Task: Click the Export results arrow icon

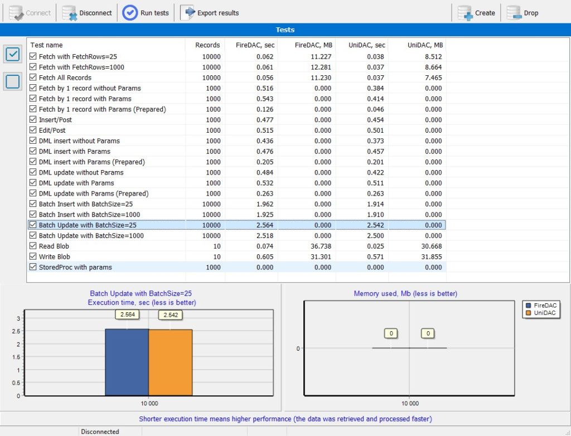Action: tap(188, 13)
